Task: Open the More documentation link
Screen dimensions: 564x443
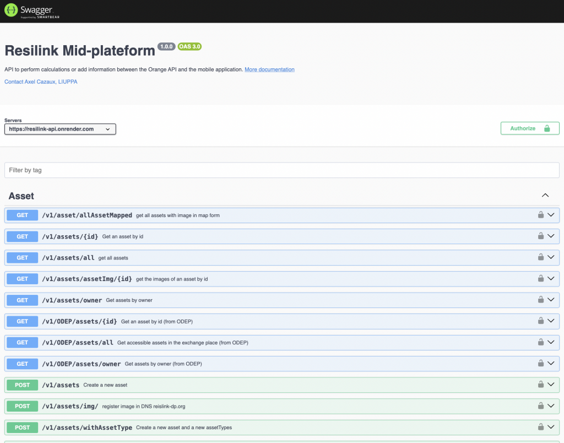Action: [x=269, y=69]
